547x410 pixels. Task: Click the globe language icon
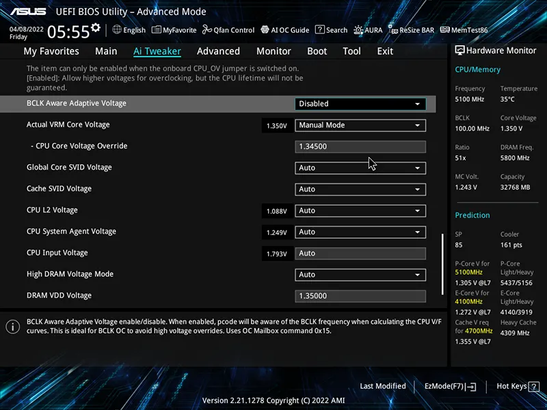pyautogui.click(x=117, y=29)
